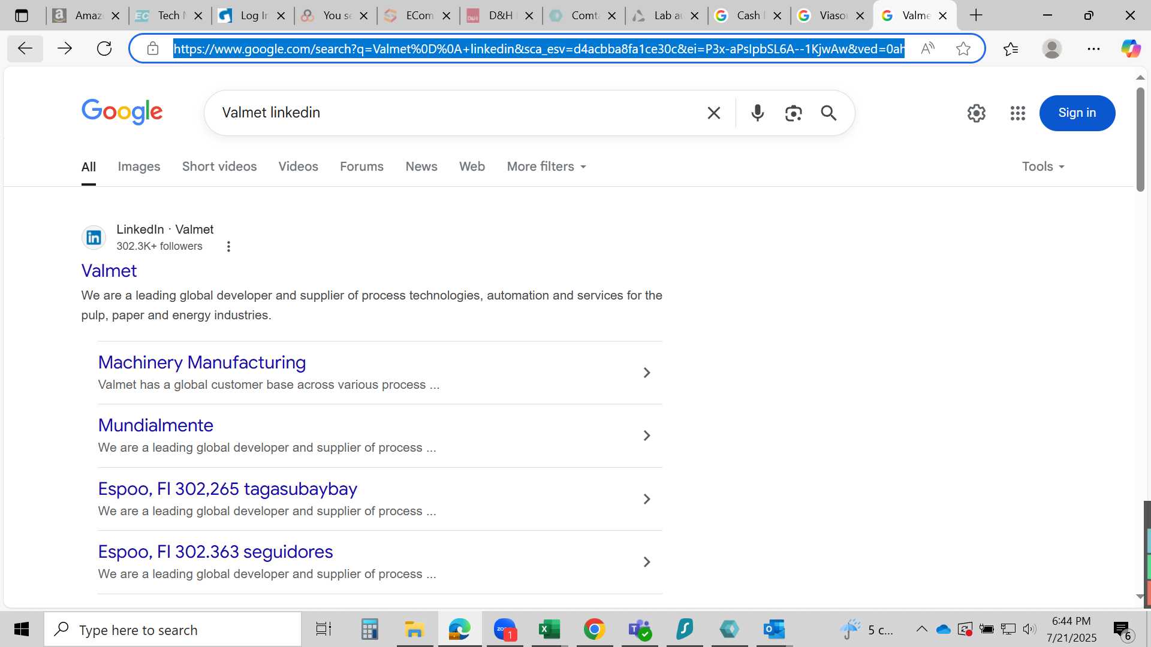Expand the Tools dropdown

1043,167
